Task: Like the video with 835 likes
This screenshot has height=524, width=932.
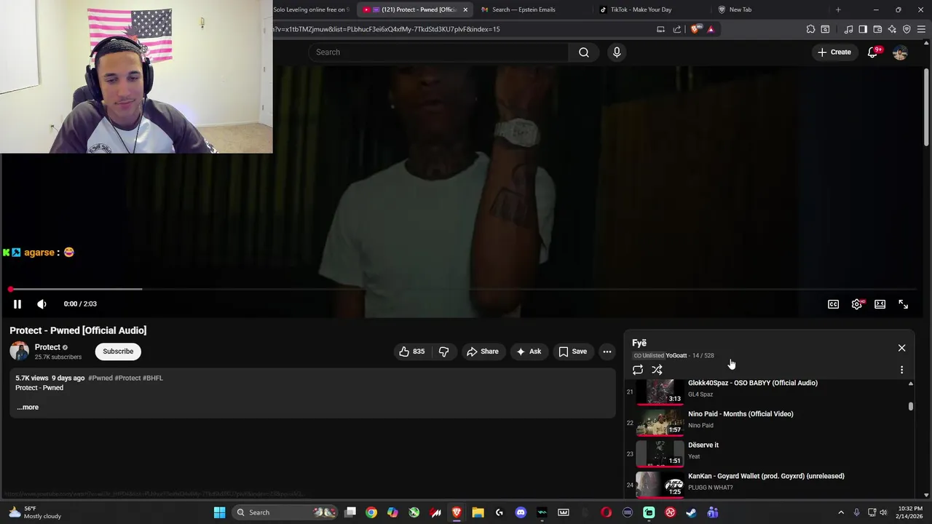Action: pyautogui.click(x=411, y=352)
